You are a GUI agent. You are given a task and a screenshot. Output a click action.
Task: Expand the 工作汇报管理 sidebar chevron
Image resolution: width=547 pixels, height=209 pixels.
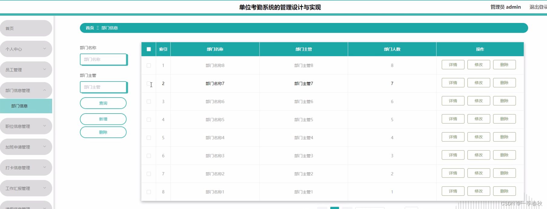[44, 188]
